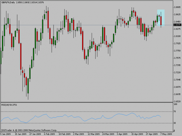Click the 2.7395 price axis label
Screen dimensions: 182x136
click(x=177, y=65)
